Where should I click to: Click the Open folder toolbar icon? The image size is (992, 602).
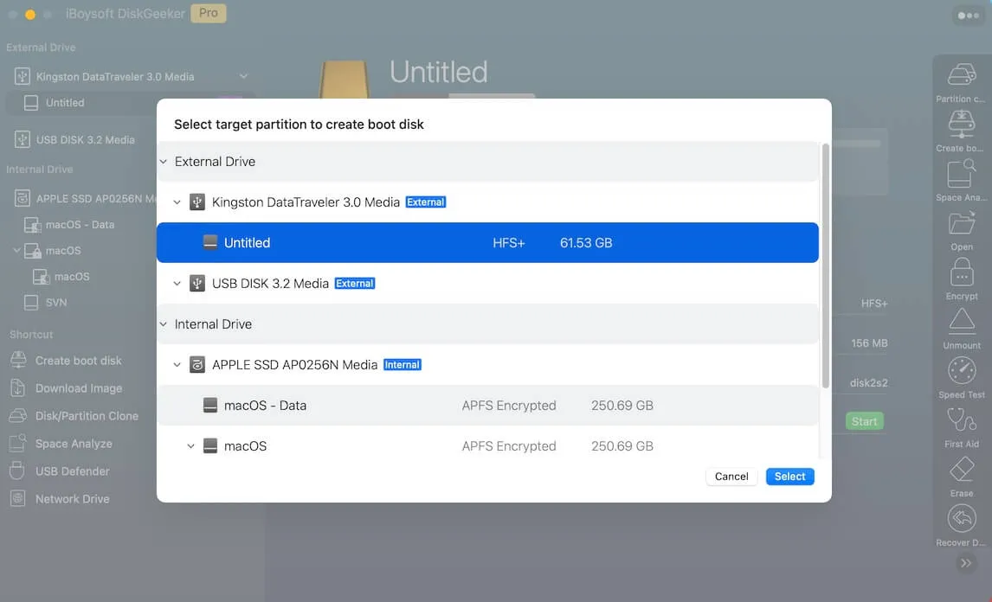(x=961, y=224)
